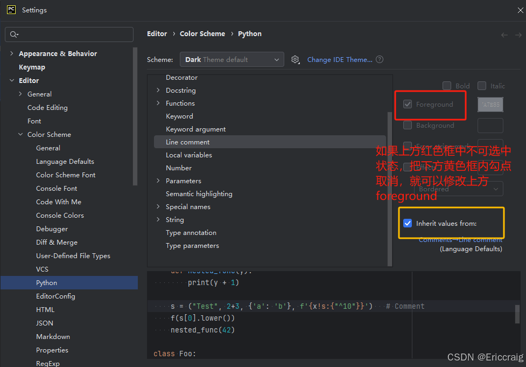Screen dimensions: 526x367
Task: Click the scheme settings gear icon
Action: pyautogui.click(x=295, y=60)
